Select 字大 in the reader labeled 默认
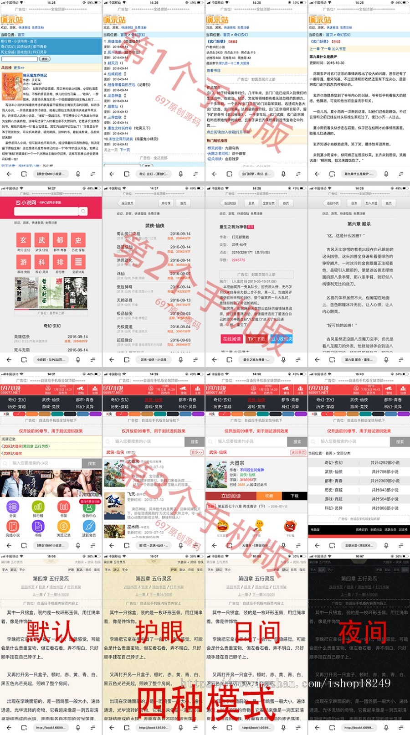Screen dimensions: 410x735 [x=5, y=569]
